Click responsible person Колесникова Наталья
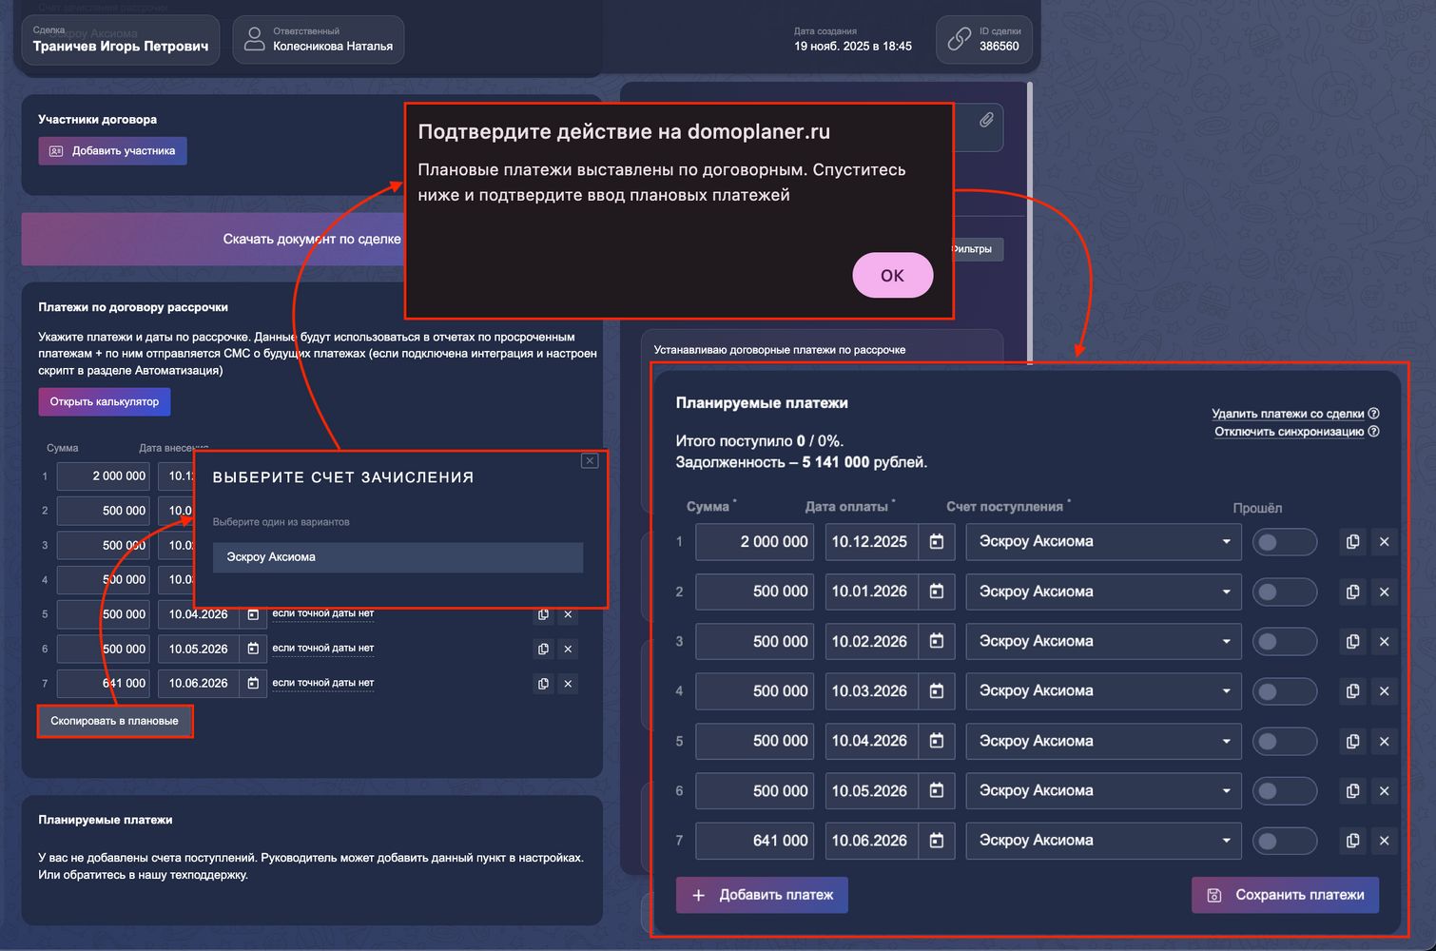Viewport: 1436px width, 951px height. tap(333, 47)
